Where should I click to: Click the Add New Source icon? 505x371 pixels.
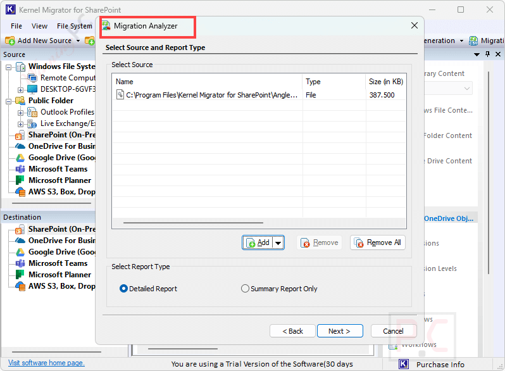10,41
